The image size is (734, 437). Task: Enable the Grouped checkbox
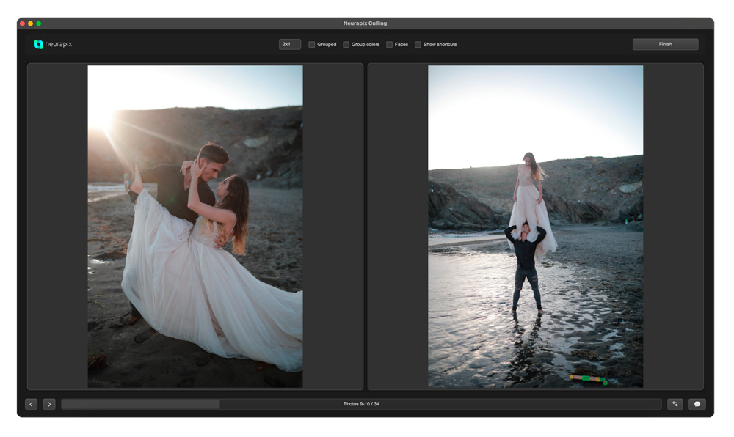(312, 45)
